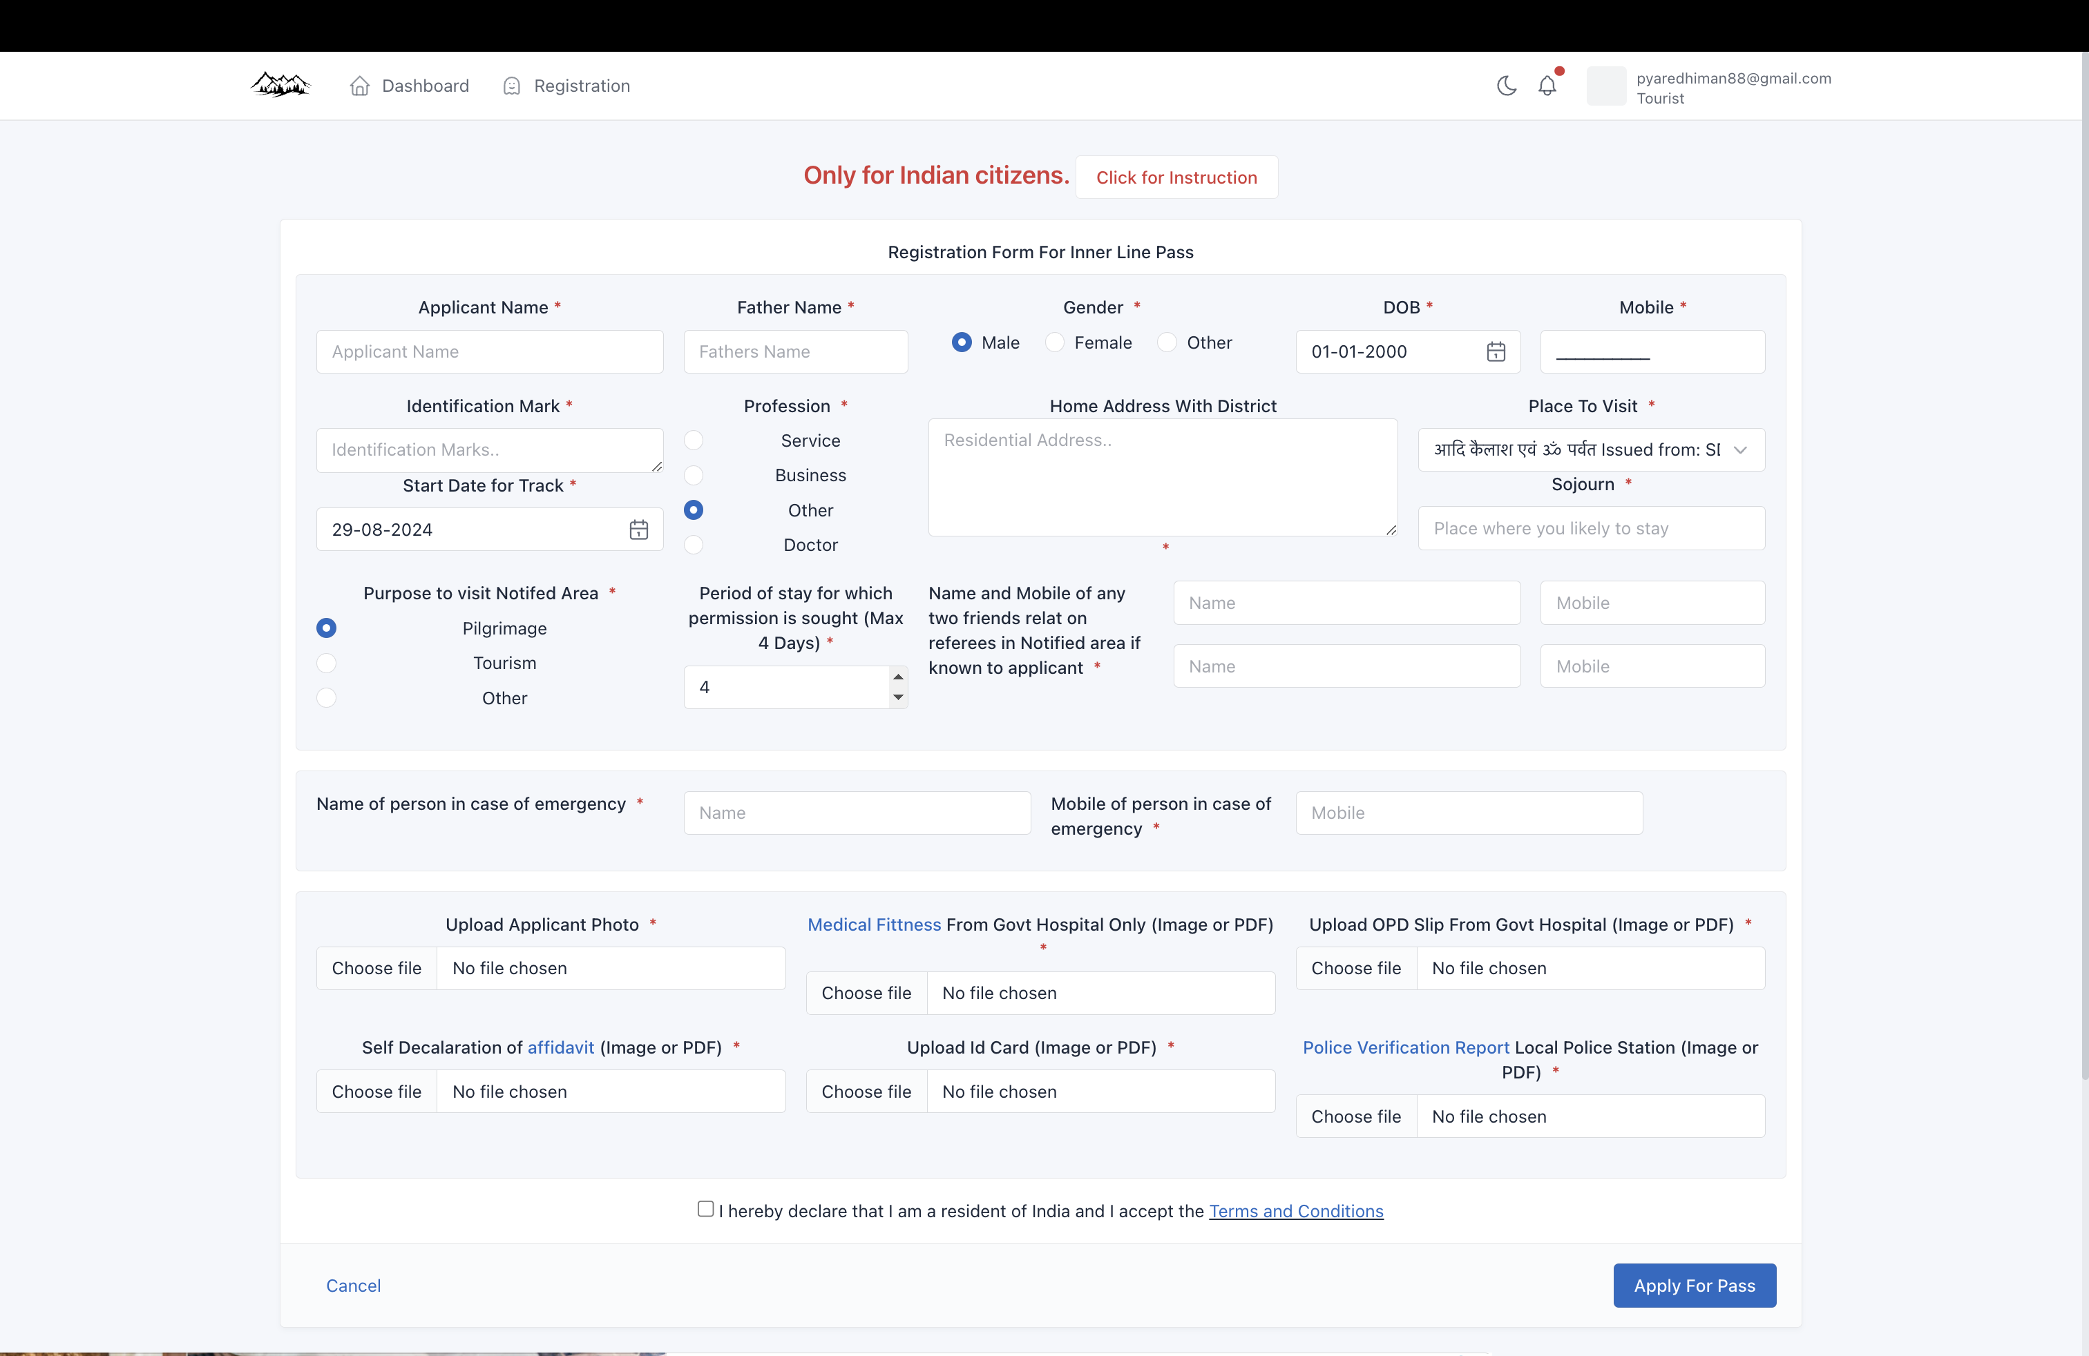This screenshot has width=2089, height=1356.
Task: Click the emergency person Mobile field
Action: pos(1469,813)
